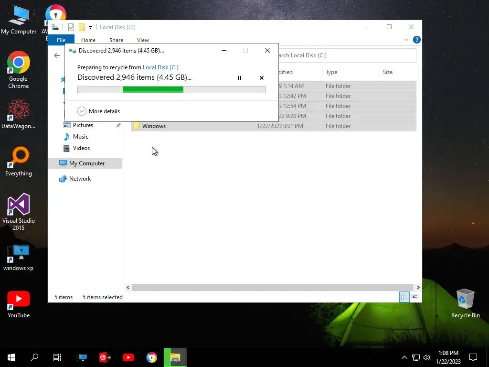Open the File tab in Explorer

(61, 40)
